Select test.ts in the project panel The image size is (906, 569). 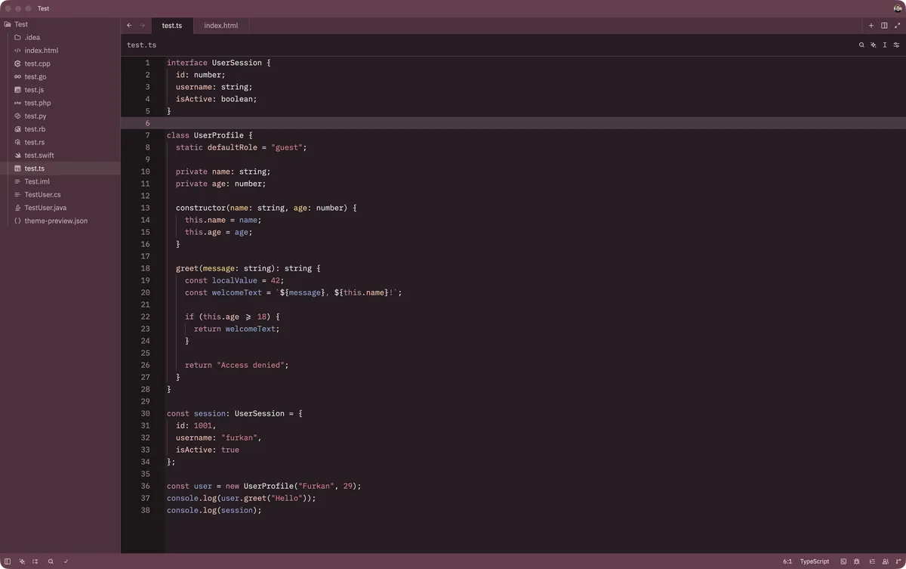click(x=60, y=169)
